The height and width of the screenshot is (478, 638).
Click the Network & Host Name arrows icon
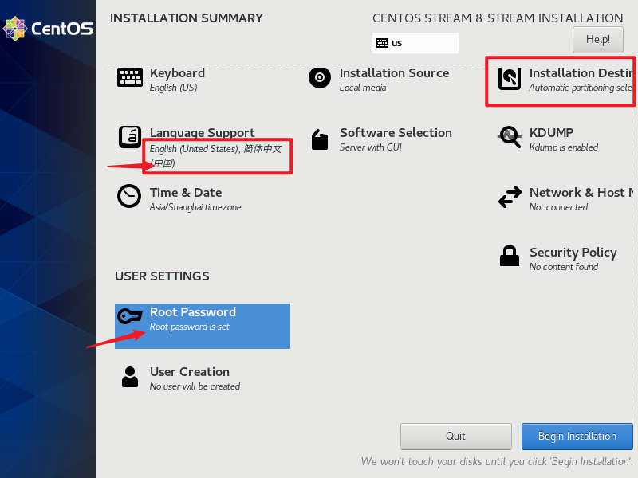(510, 197)
